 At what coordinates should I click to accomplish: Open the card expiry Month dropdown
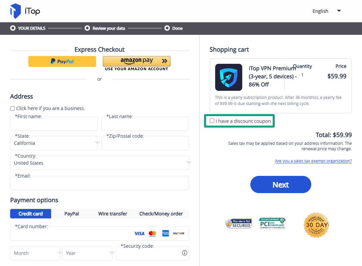tap(35, 253)
